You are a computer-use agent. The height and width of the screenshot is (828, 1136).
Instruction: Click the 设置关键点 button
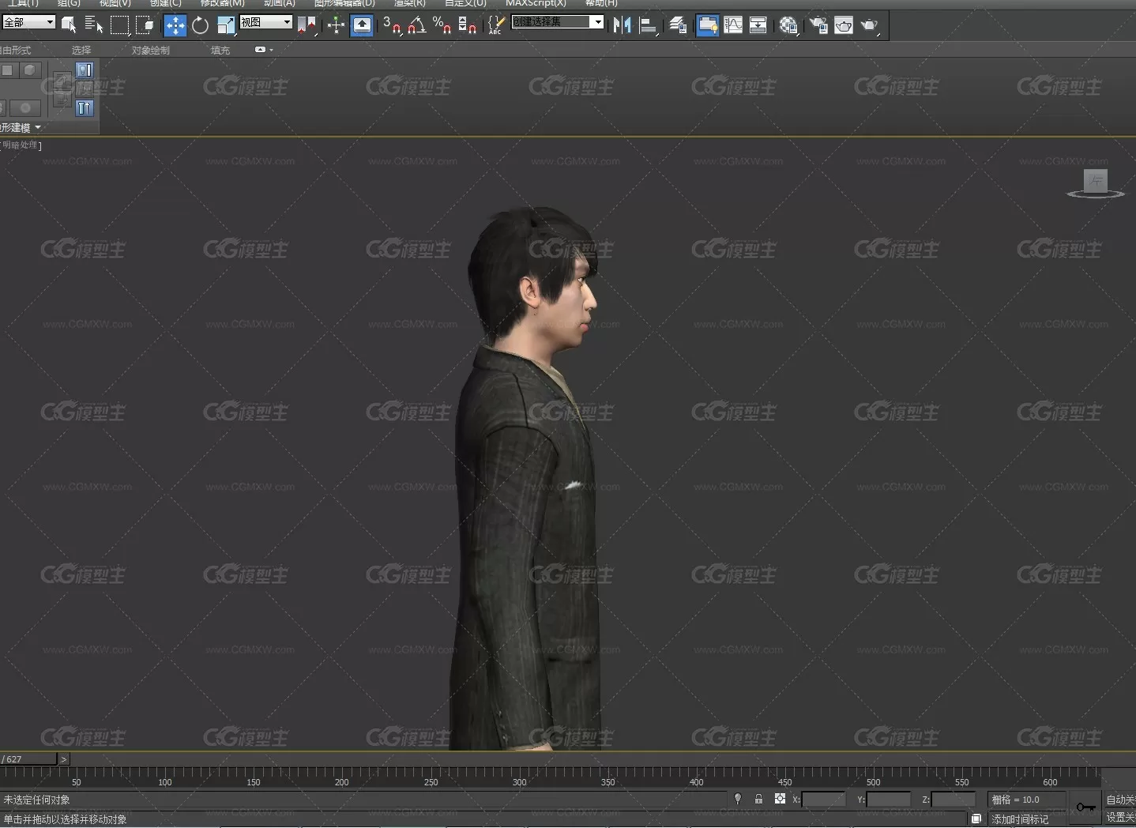tap(1119, 817)
